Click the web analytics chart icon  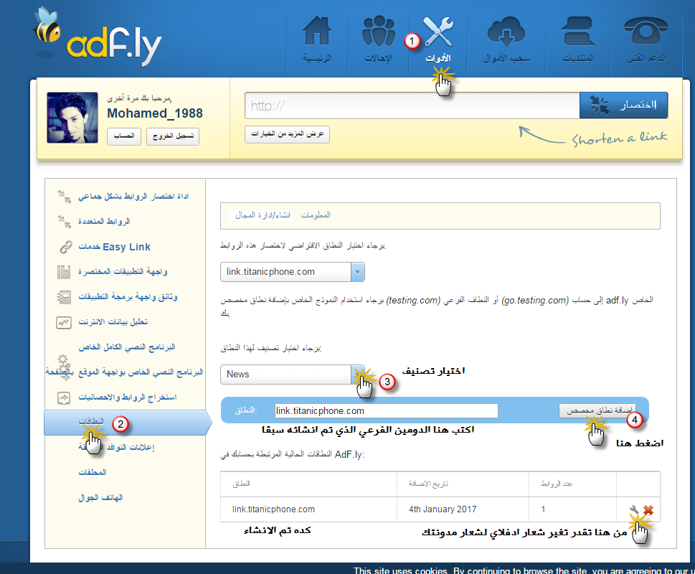tap(64, 322)
